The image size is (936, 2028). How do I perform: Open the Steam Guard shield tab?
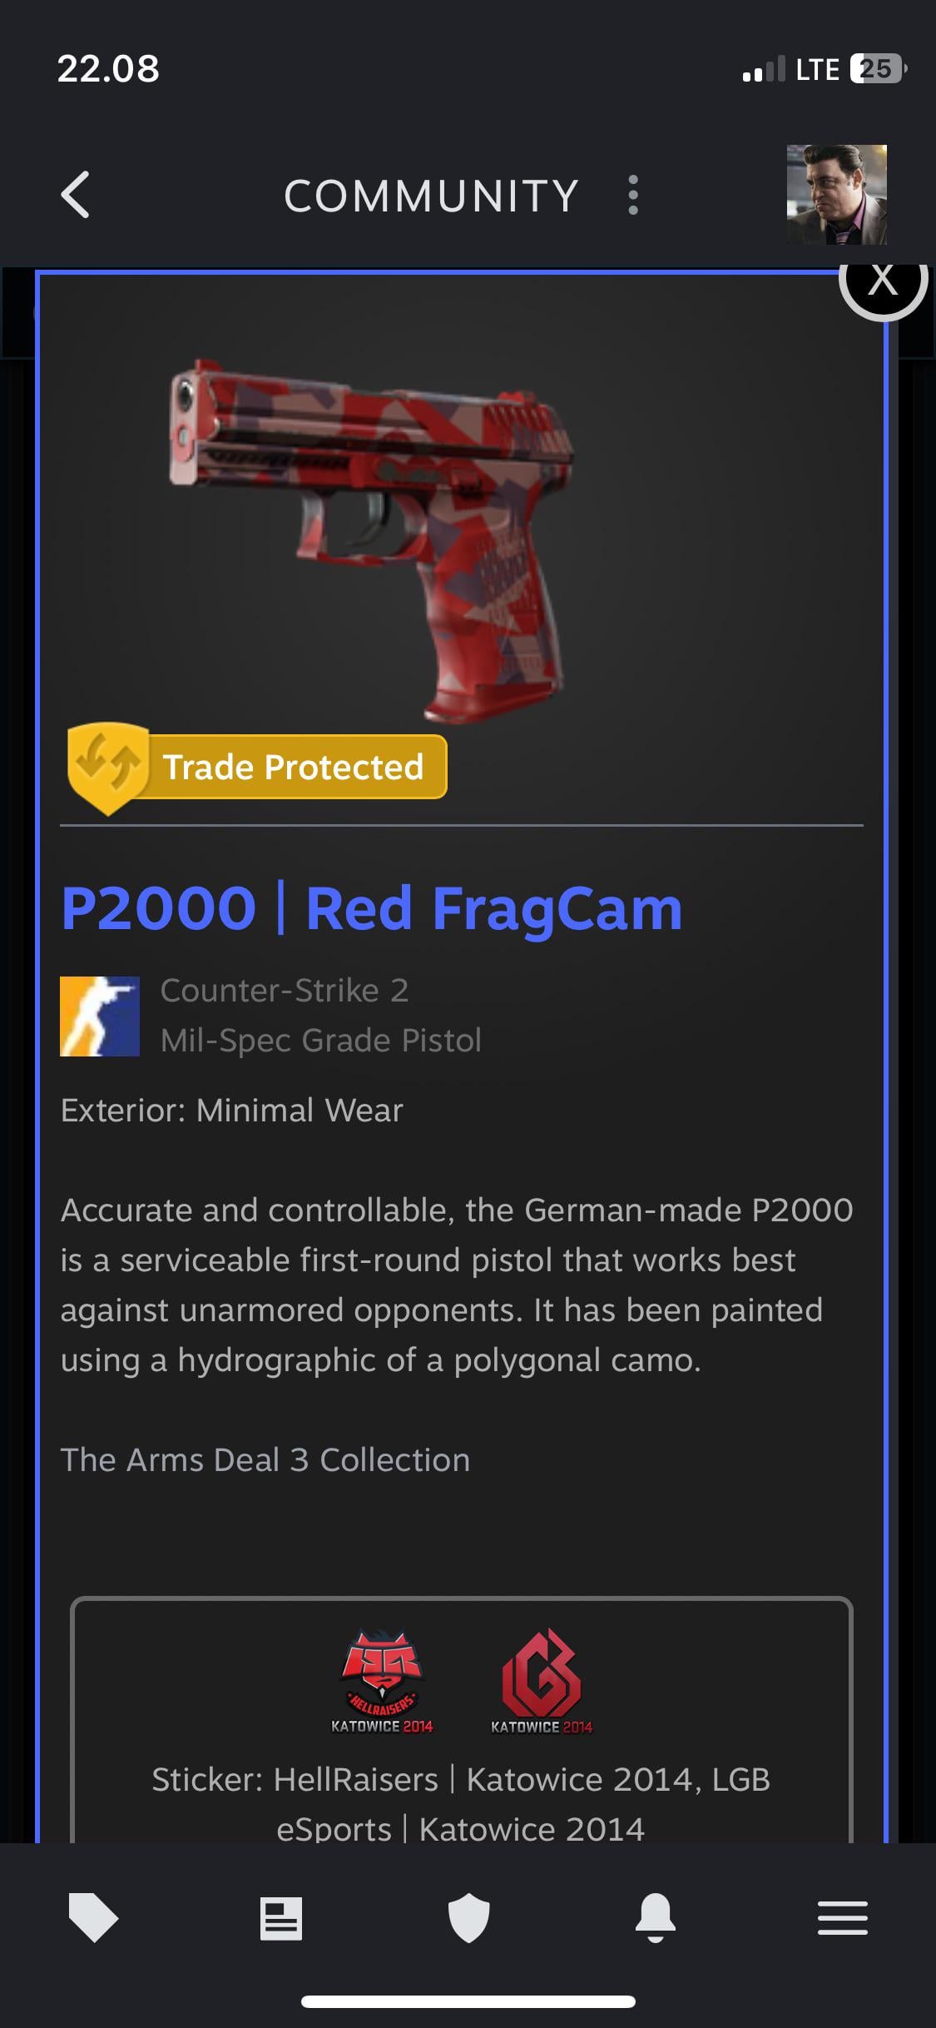pyautogui.click(x=468, y=1917)
